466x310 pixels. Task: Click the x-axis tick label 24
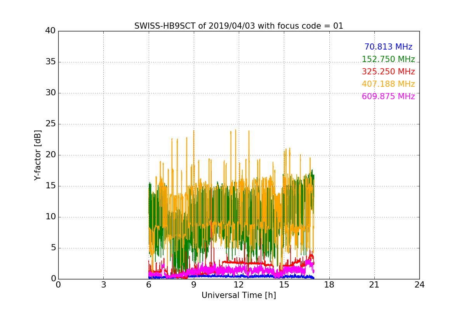pyautogui.click(x=419, y=285)
